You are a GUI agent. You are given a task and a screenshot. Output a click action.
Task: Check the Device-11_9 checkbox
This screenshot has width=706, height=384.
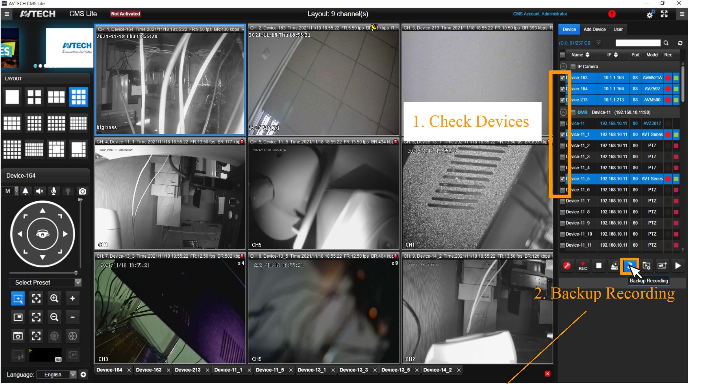562,223
